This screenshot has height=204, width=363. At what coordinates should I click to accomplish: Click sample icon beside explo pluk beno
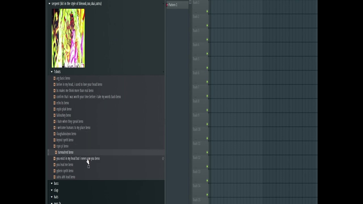coord(54,109)
